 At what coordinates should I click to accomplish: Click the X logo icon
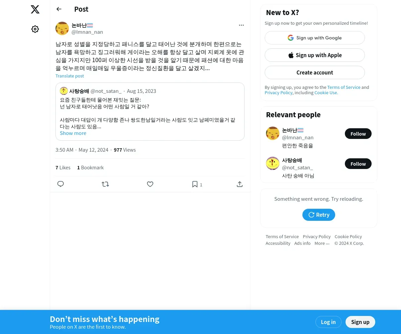click(35, 9)
